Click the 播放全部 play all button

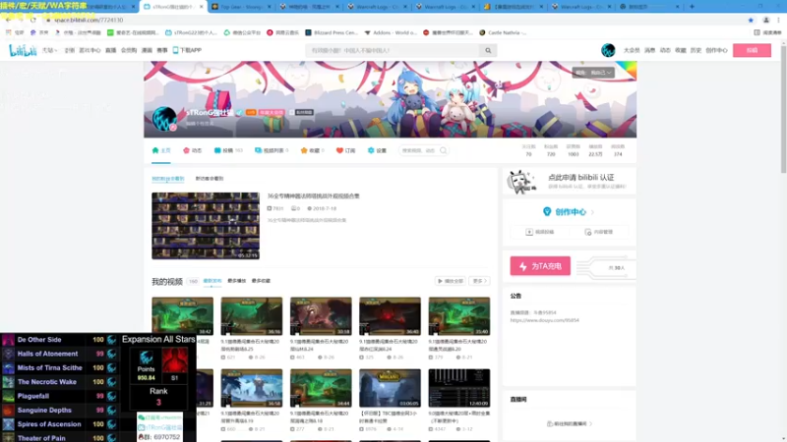click(450, 281)
